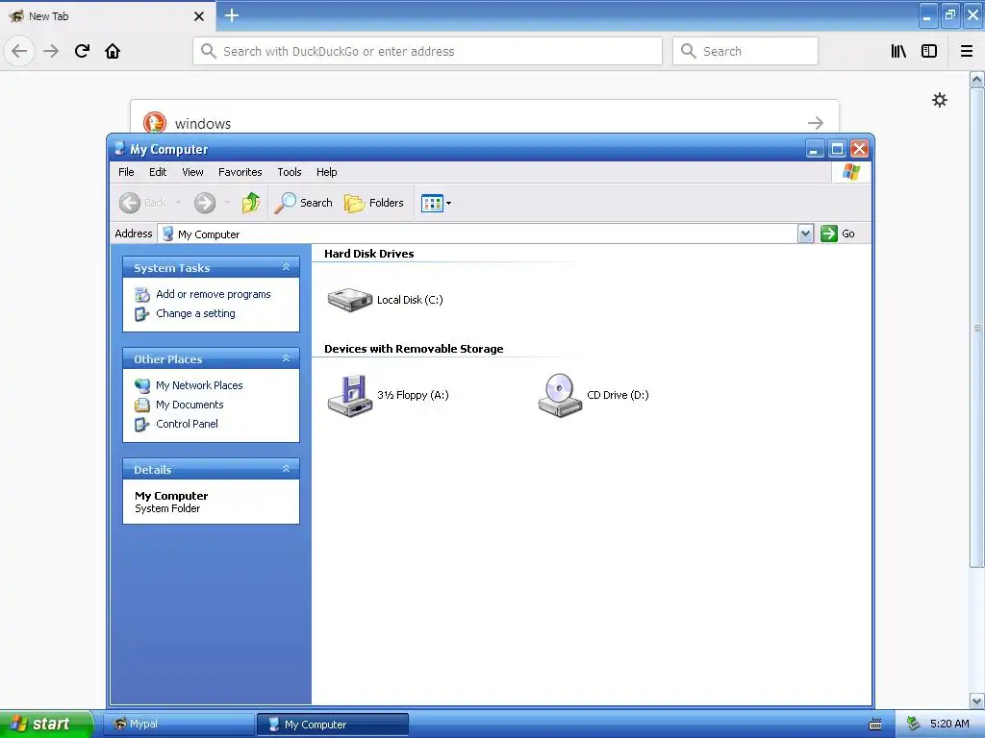985x738 pixels.
Task: Click the Back arrow in My Computer toolbar
Action: click(x=130, y=203)
